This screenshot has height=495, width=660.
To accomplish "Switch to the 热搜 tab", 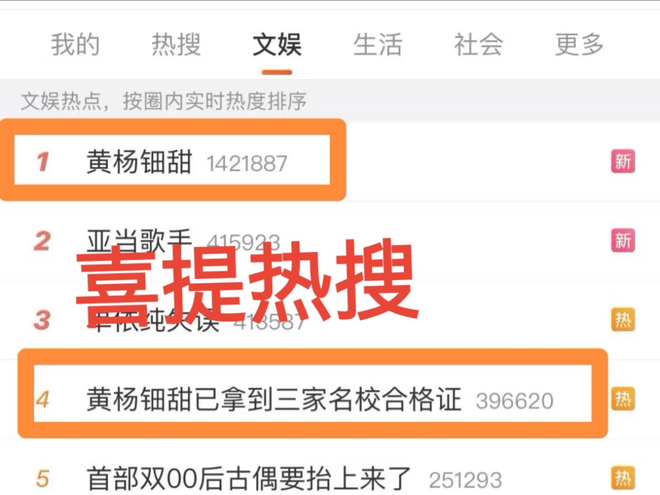I will coord(176,45).
